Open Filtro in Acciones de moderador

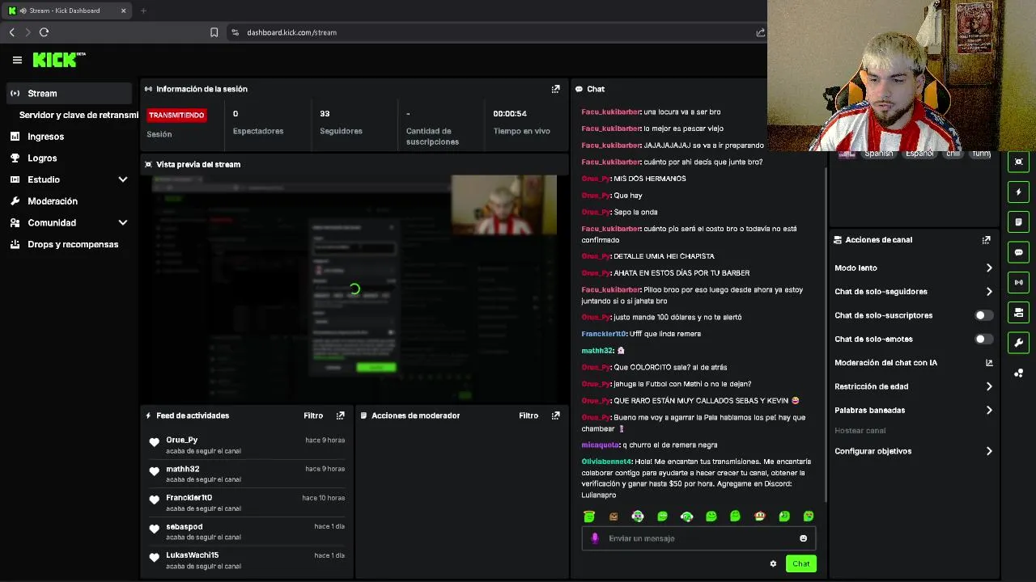[x=529, y=415]
